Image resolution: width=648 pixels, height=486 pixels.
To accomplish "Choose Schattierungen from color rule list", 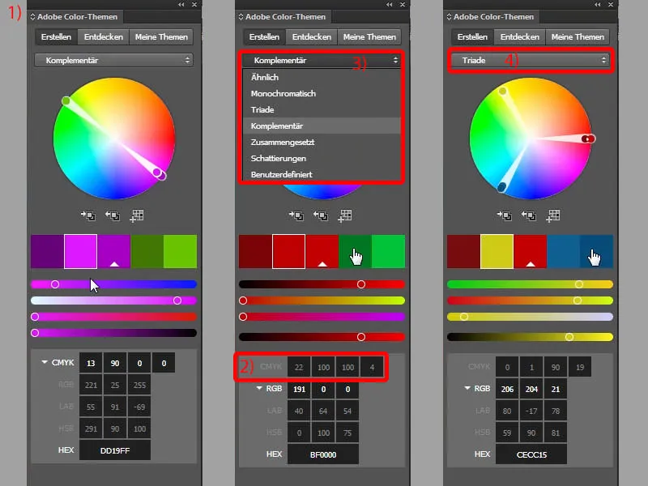I will click(x=322, y=158).
